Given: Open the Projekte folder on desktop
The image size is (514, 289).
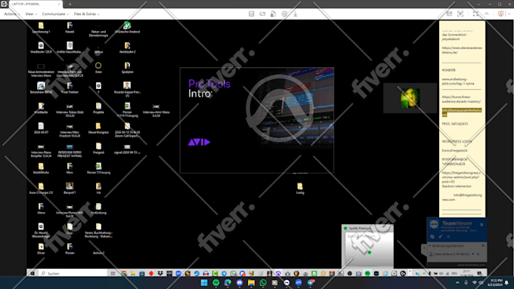Looking at the screenshot, I should click(x=98, y=108).
